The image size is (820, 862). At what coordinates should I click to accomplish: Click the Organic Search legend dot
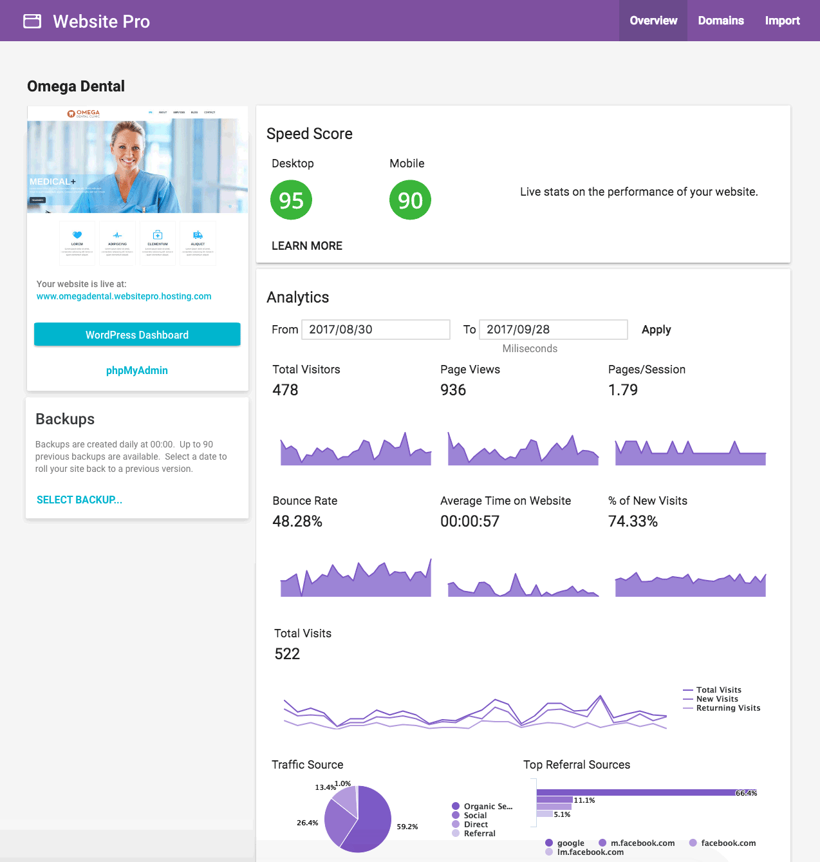pyautogui.click(x=456, y=806)
